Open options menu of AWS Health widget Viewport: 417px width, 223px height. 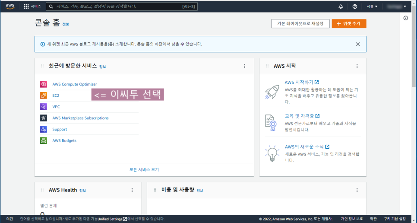132,190
